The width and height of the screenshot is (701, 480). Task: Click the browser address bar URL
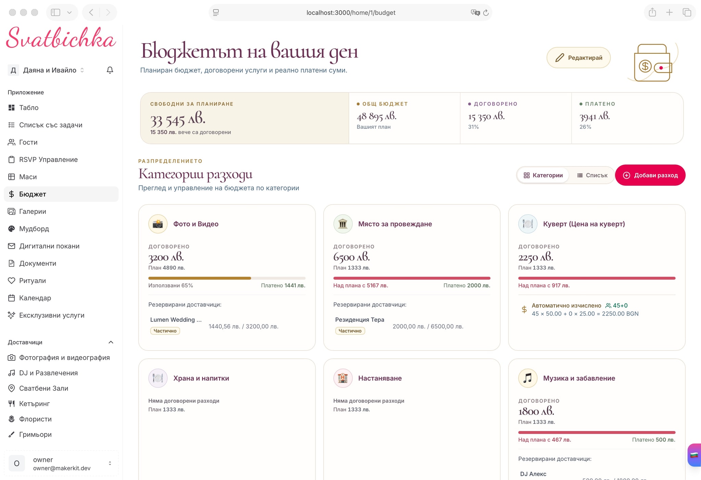351,13
